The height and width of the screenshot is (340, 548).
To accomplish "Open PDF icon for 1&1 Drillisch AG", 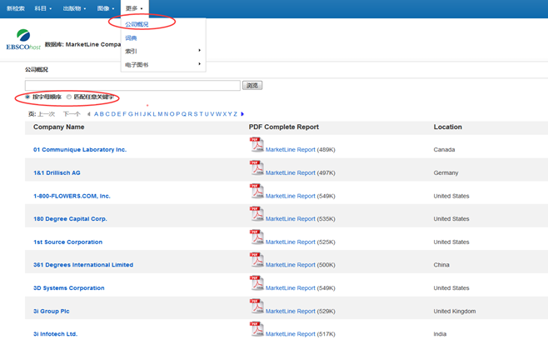I will (257, 167).
